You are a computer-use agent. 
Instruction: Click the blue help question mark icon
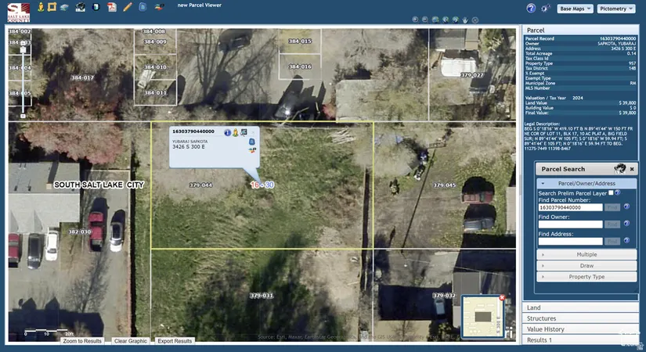click(x=531, y=8)
